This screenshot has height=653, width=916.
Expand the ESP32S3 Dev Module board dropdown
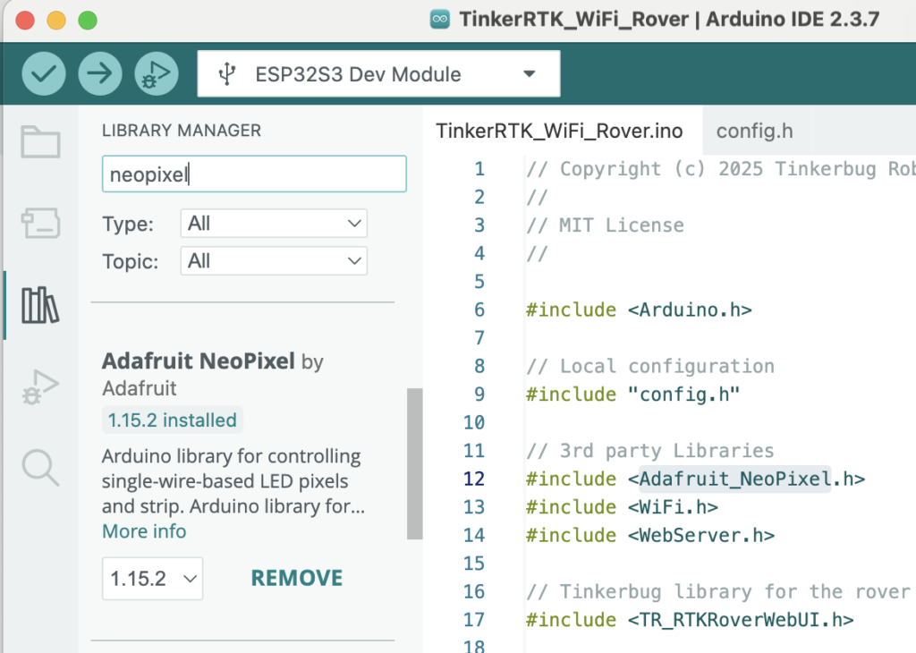coord(529,74)
